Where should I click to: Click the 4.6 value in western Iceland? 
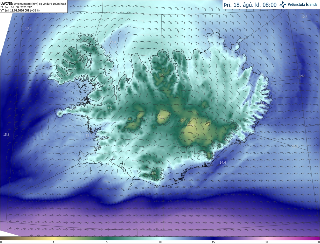109,108
